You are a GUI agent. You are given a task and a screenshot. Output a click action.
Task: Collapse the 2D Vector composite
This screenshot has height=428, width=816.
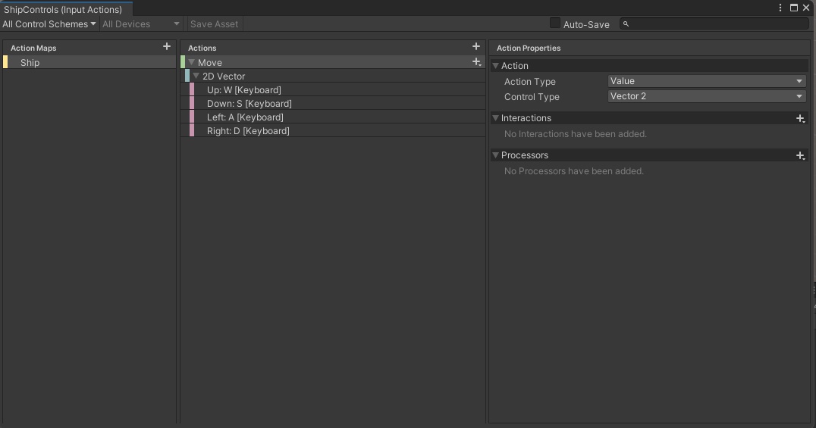196,77
